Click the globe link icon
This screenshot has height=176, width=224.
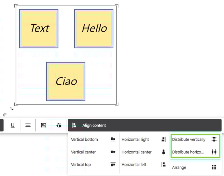[59, 125]
